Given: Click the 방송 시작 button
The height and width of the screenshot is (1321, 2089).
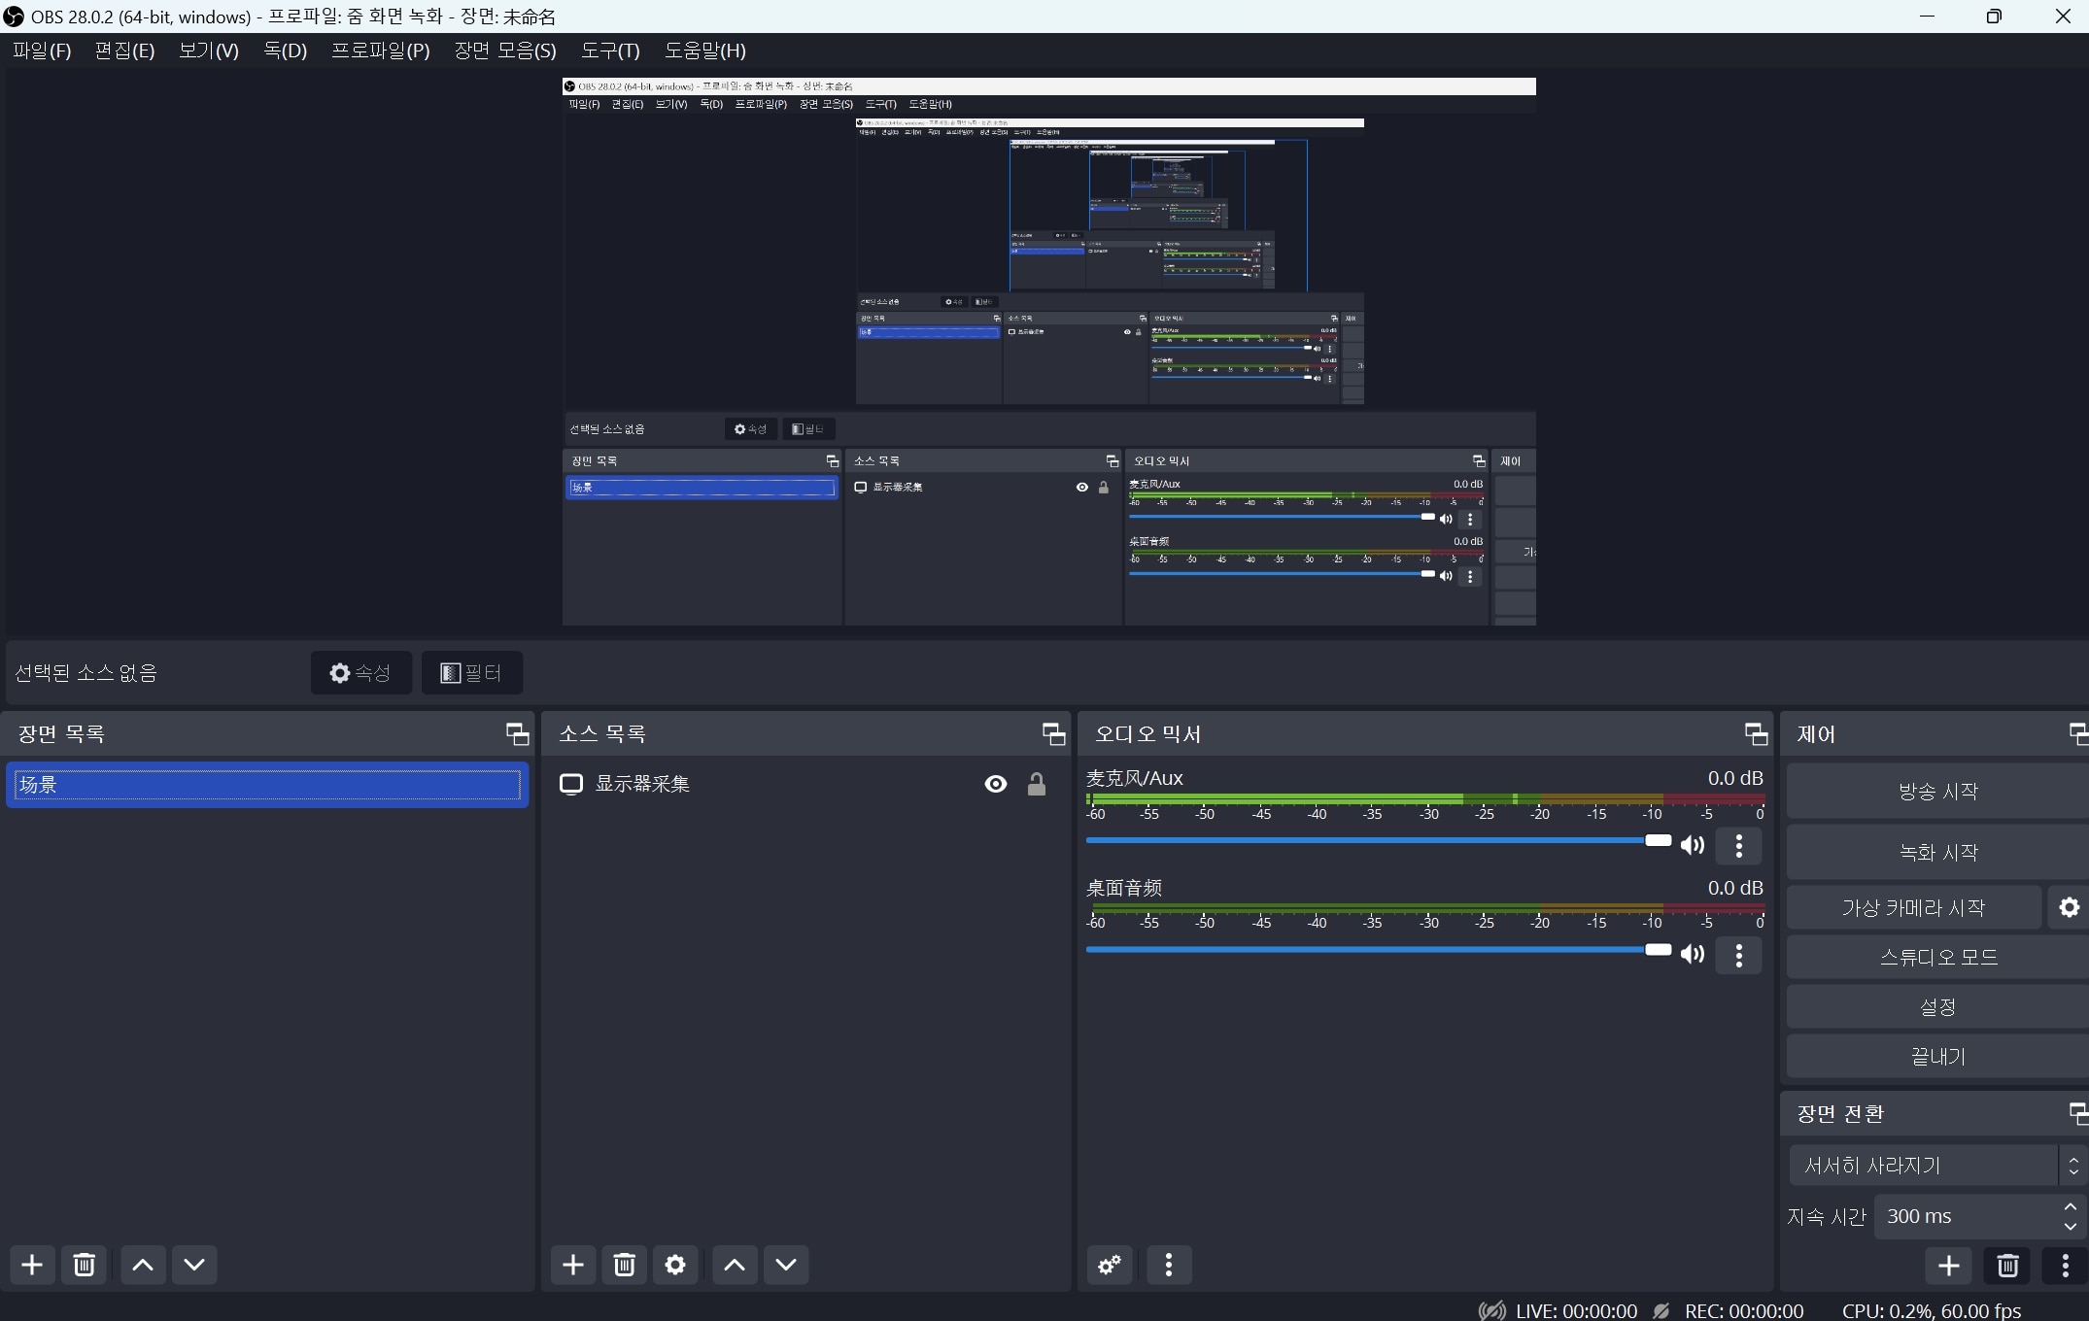Looking at the screenshot, I should tap(1937, 791).
